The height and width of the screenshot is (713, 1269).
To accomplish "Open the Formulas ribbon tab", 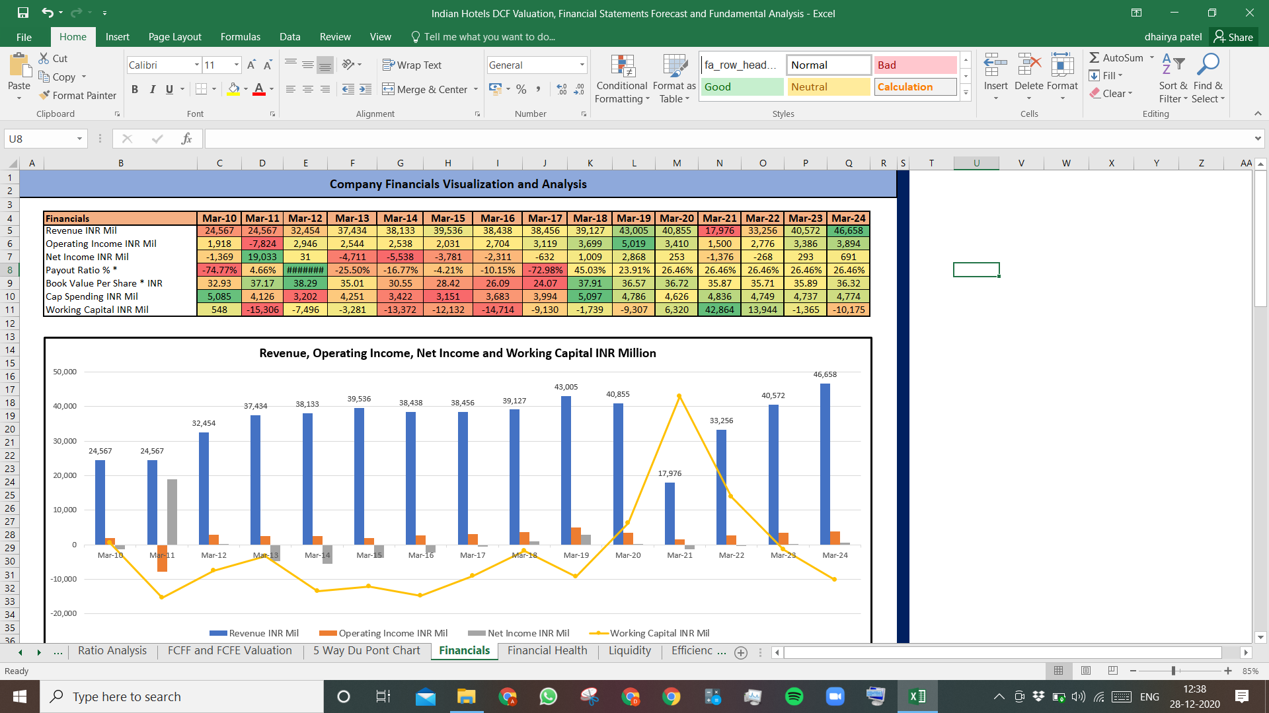I will (241, 37).
